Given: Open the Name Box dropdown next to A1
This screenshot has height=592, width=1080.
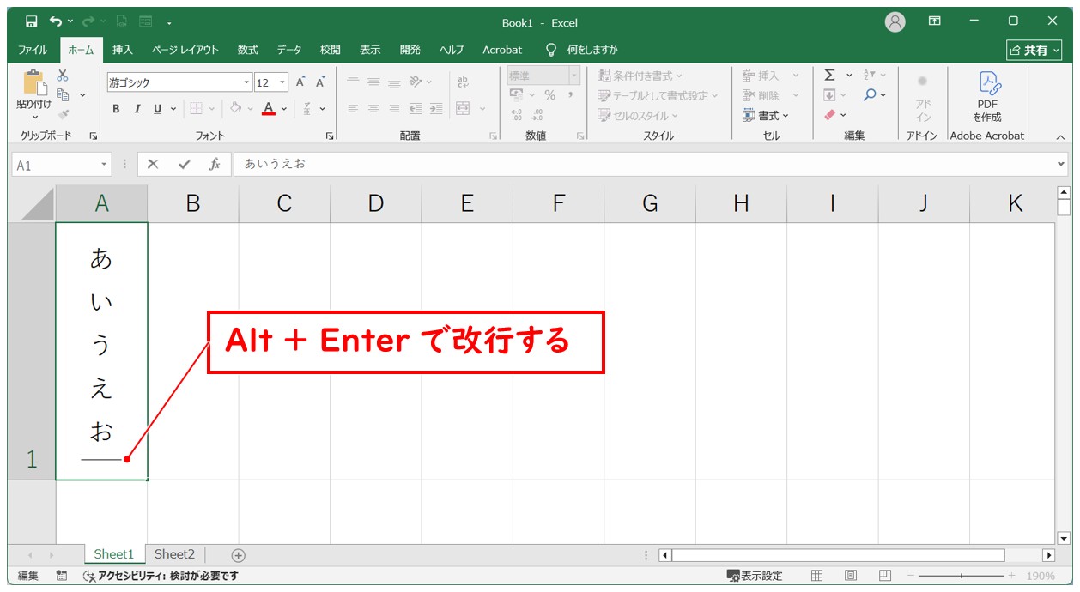Looking at the screenshot, I should 105,164.
